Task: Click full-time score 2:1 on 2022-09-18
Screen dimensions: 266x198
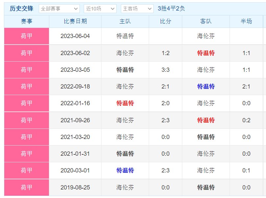Action: coord(166,87)
